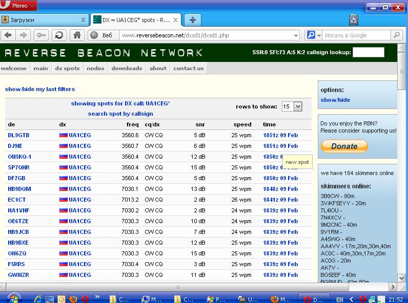
Task: Click the search magnifier button
Action: click(x=397, y=35)
